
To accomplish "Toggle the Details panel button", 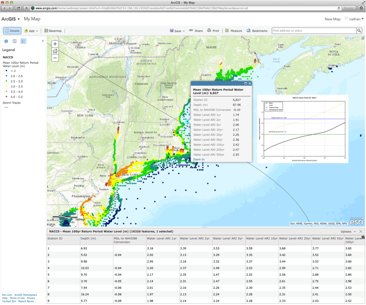I will (x=12, y=31).
